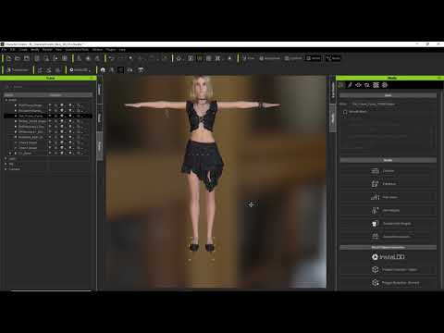Collapse the Avatar tree node
Image resolution: width=444 pixels, height=333 pixels.
(6, 100)
